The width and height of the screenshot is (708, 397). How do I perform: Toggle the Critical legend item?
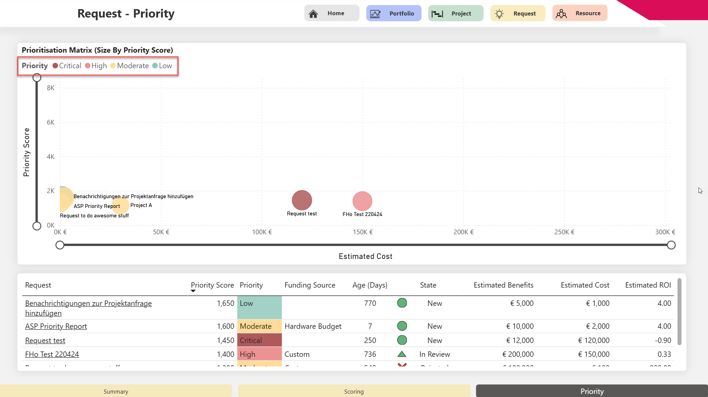[67, 66]
